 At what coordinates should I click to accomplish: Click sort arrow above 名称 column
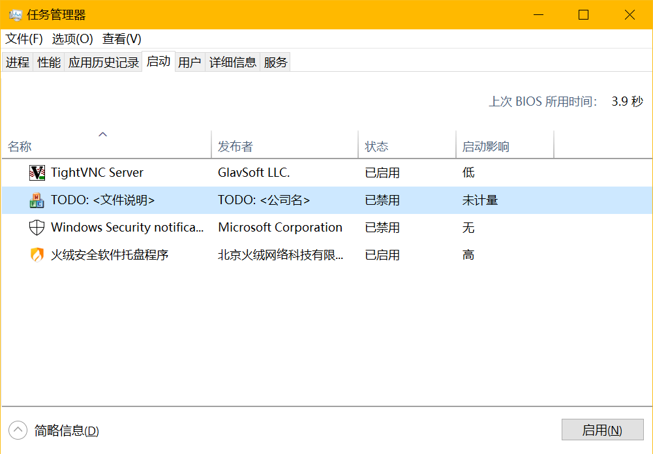click(x=102, y=134)
